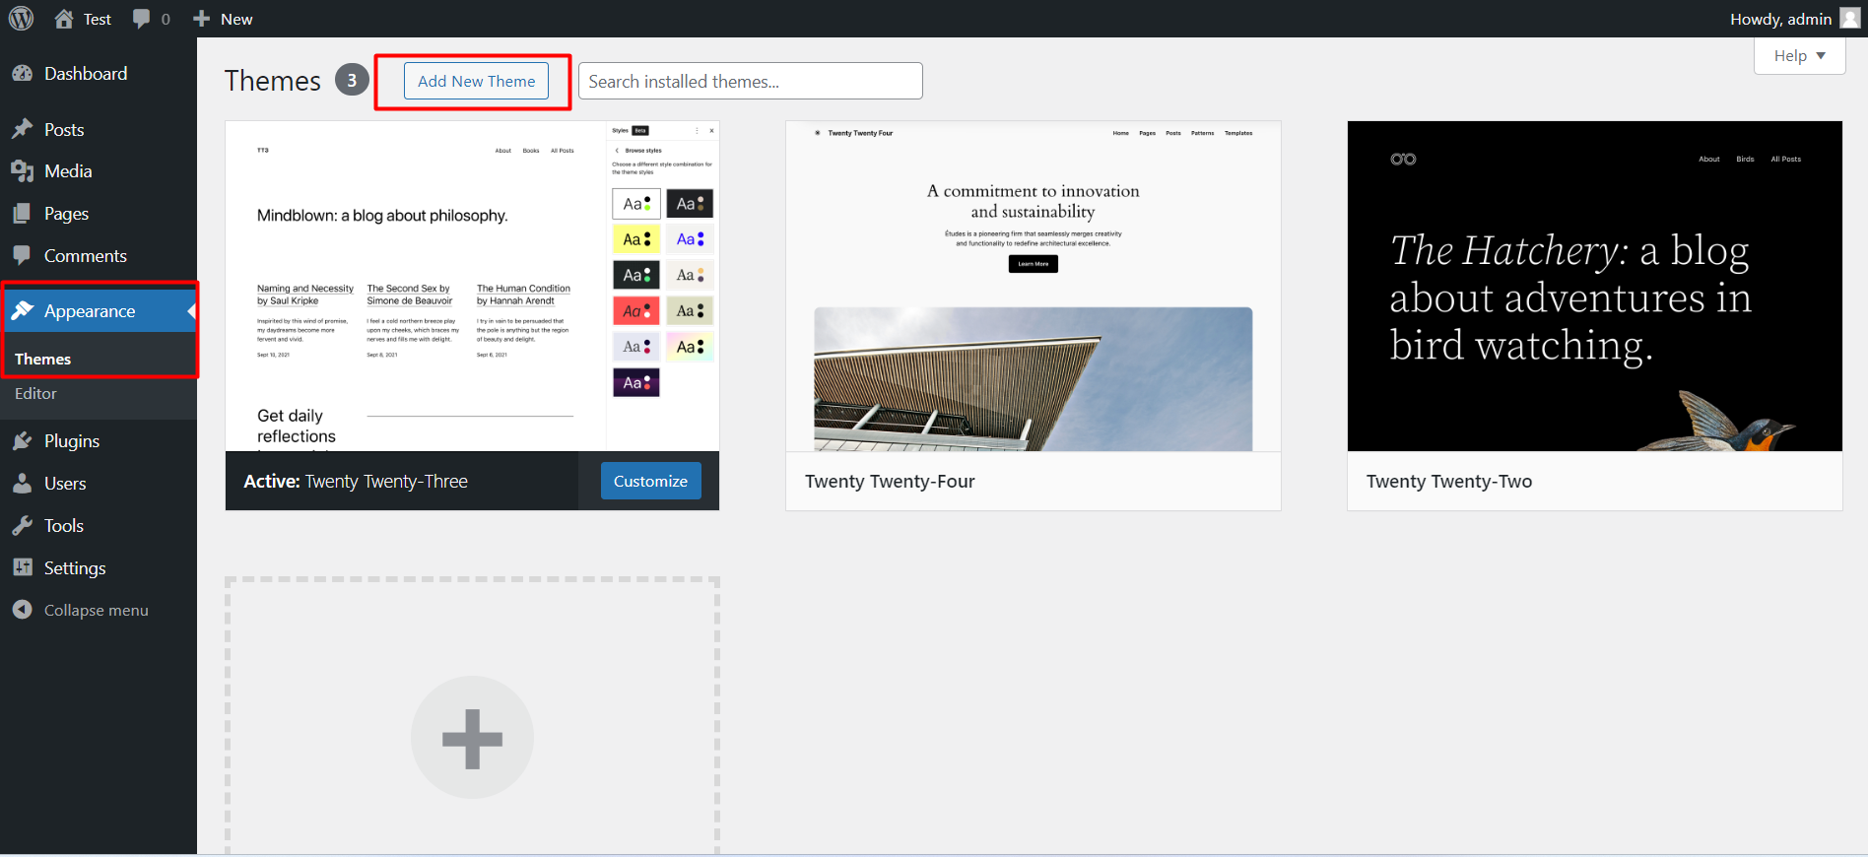Screen dimensions: 1868x857
Task: Click the Media icon in sidebar
Action: click(x=22, y=171)
